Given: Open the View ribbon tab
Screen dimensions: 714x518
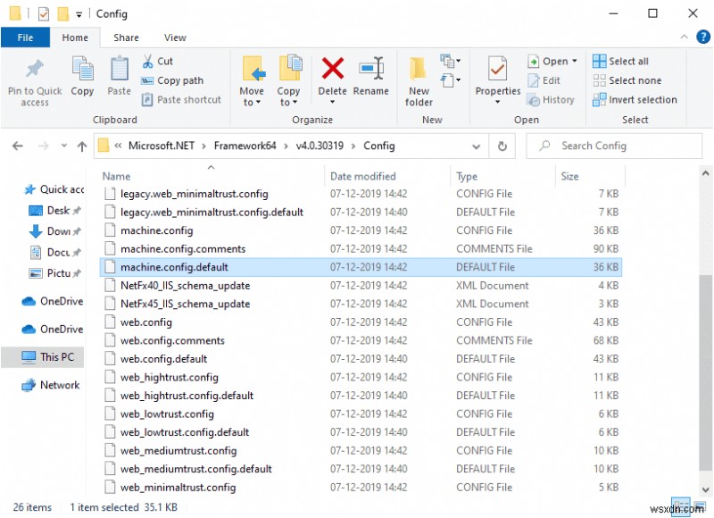Looking at the screenshot, I should [175, 37].
